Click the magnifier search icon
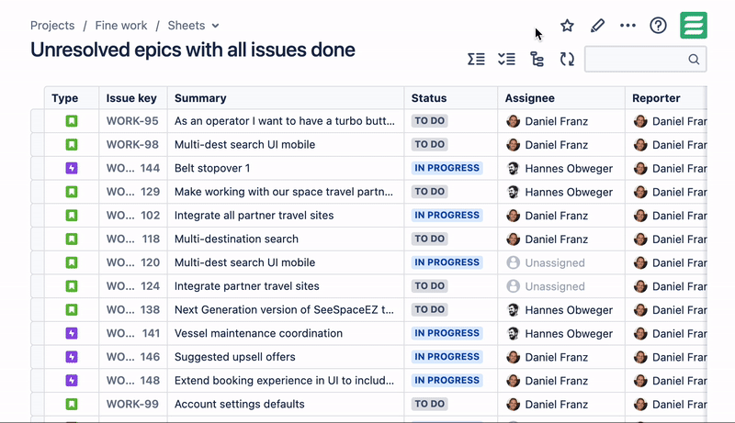 [695, 60]
